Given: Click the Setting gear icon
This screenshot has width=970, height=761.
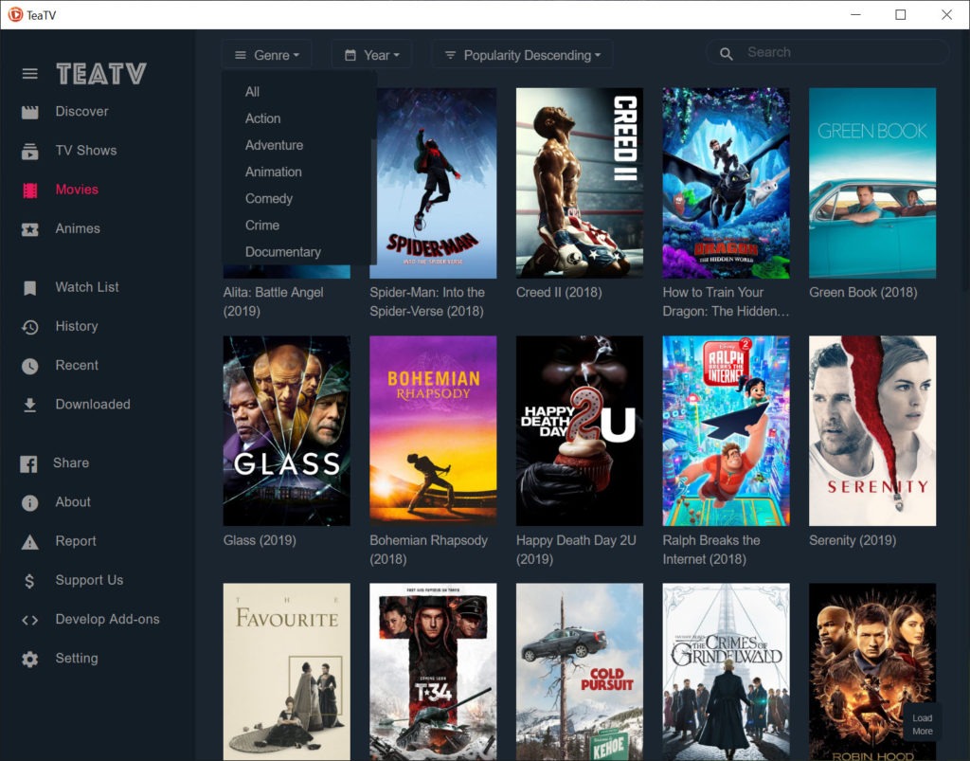Looking at the screenshot, I should coord(29,659).
